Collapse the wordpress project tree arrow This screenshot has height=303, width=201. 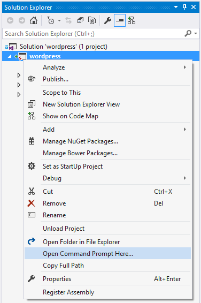click(x=10, y=56)
